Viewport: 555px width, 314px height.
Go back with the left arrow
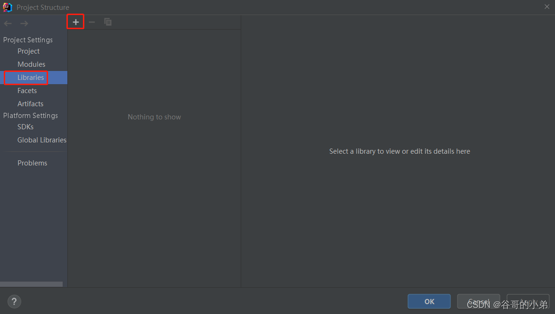point(8,24)
